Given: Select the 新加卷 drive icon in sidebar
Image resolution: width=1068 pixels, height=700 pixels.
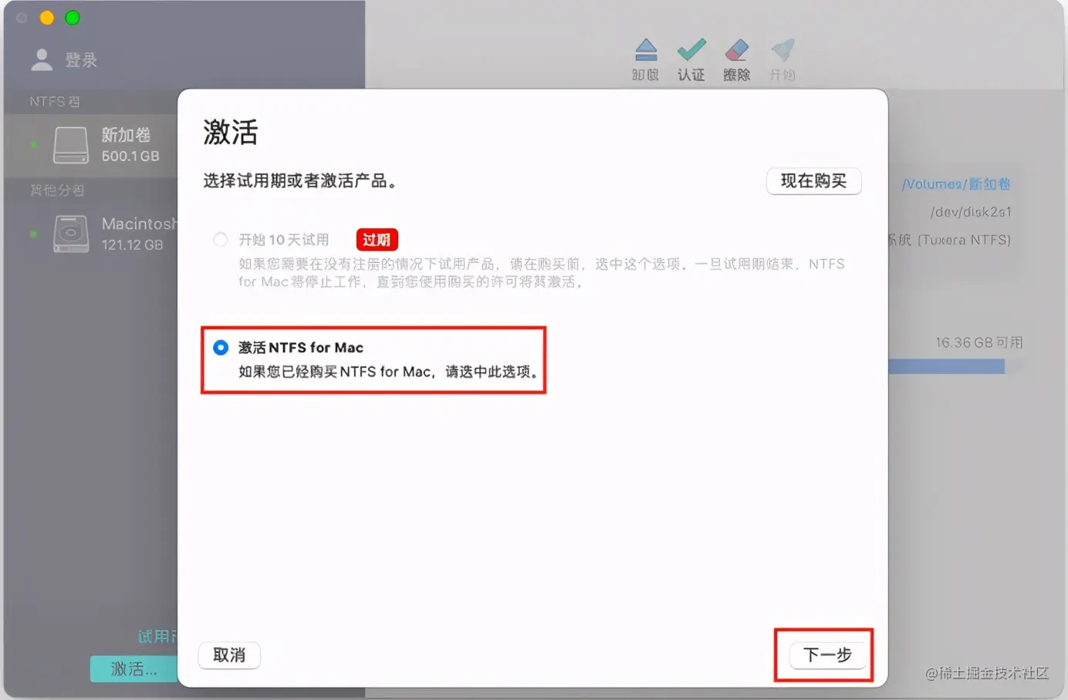Looking at the screenshot, I should point(70,145).
